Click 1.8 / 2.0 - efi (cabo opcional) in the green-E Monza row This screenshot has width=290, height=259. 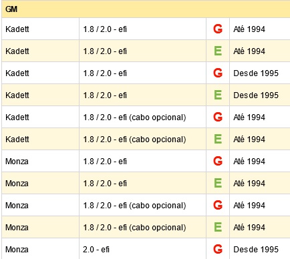pyautogui.click(x=134, y=228)
